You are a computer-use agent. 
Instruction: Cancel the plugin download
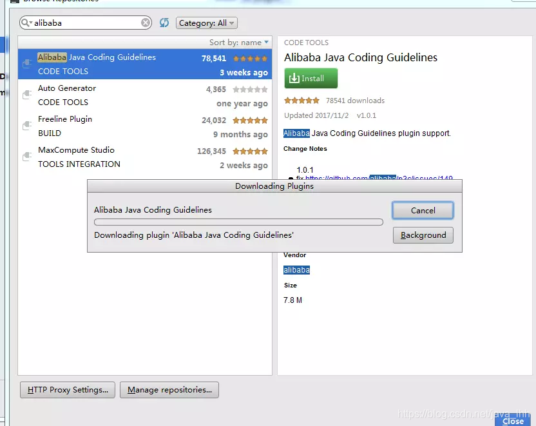pyautogui.click(x=423, y=210)
